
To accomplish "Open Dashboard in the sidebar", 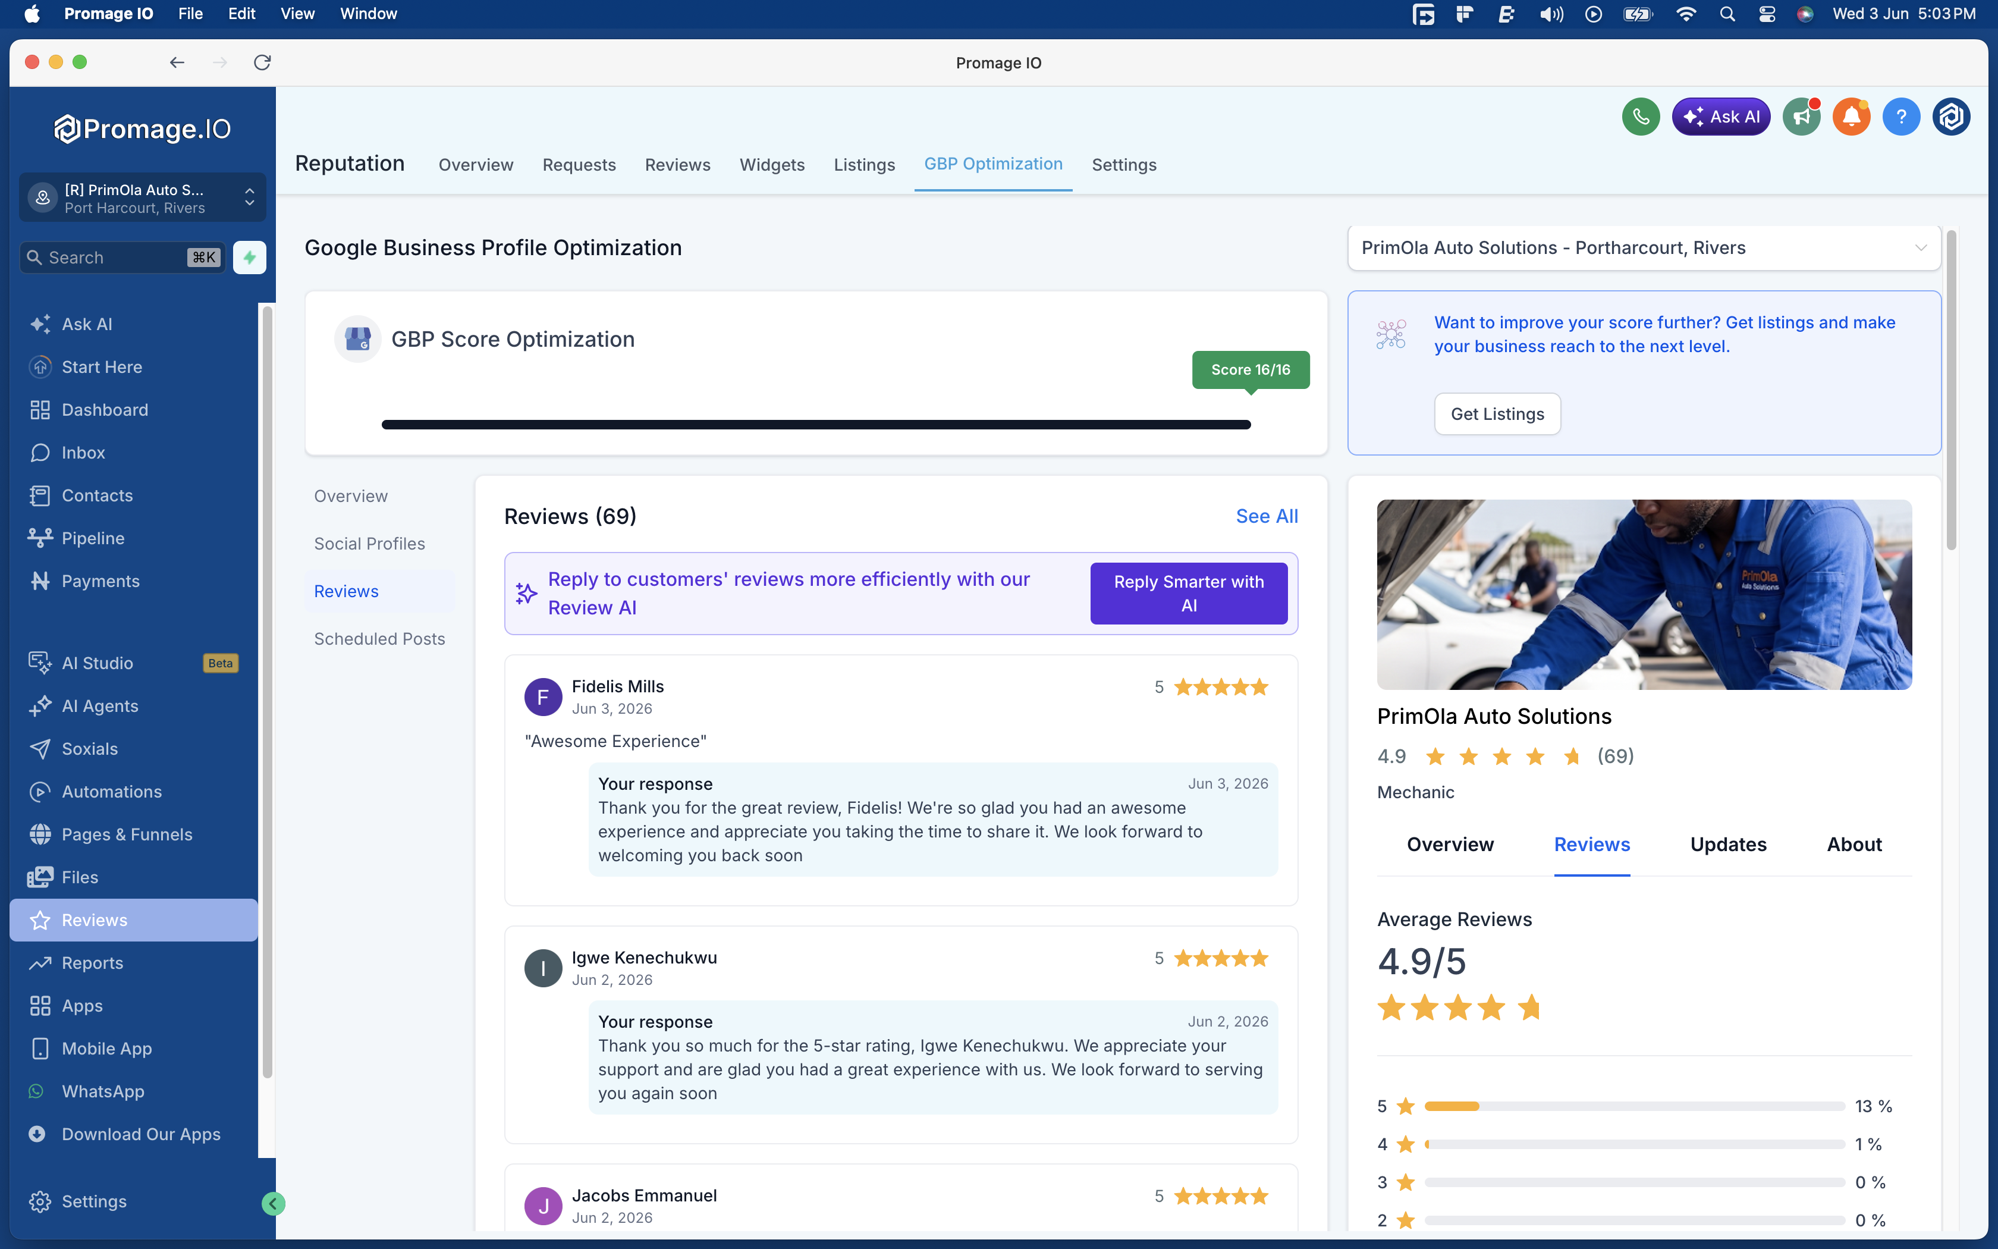I will (134, 410).
